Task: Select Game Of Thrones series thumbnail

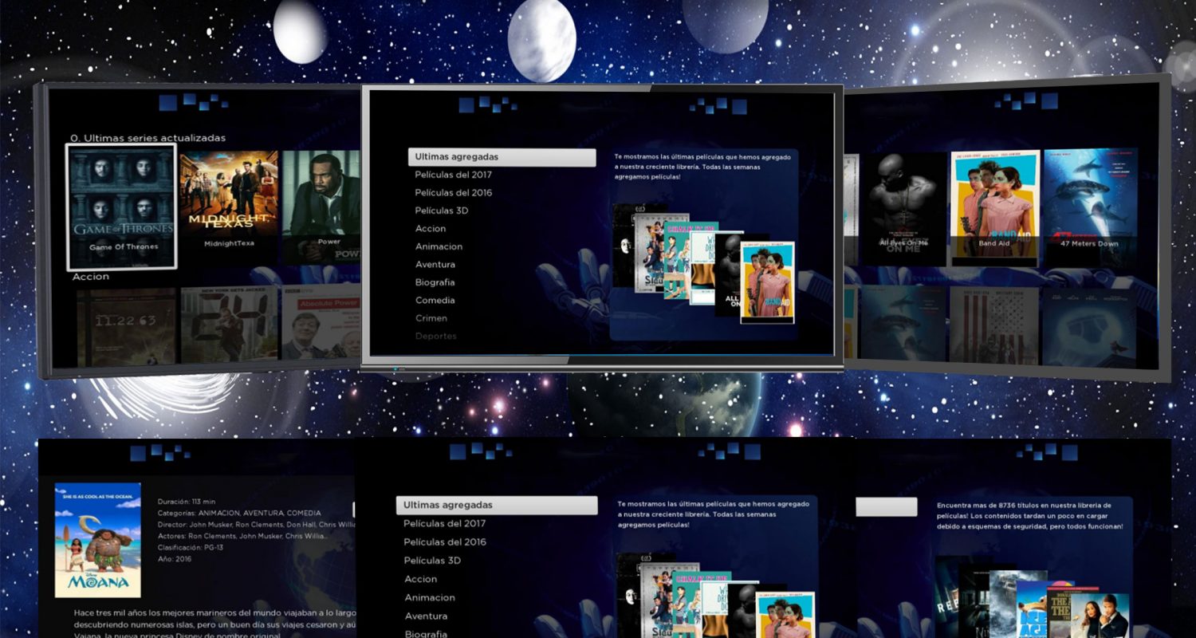Action: pyautogui.click(x=122, y=207)
